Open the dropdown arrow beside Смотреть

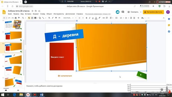pos(141,12)
